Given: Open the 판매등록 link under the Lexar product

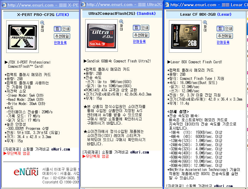Looking at the screenshot, I should point(223,42).
